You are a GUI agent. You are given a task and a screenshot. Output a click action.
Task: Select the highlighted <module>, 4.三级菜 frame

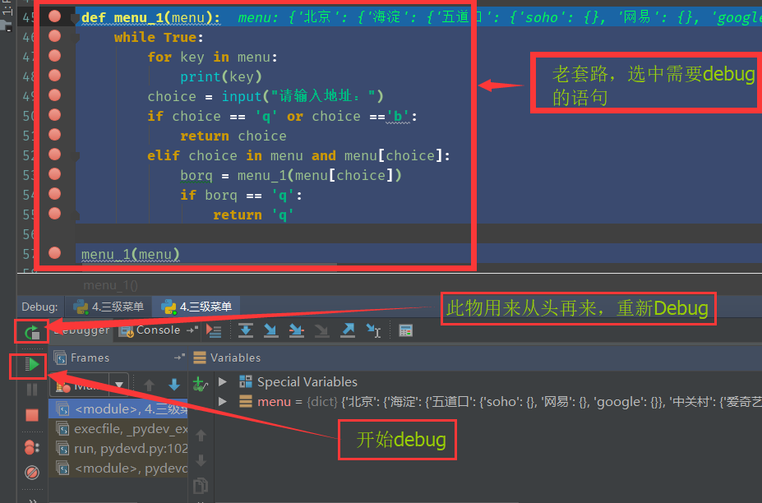(x=118, y=409)
